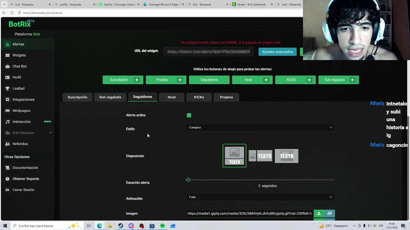Image resolution: width=410 pixels, height=230 pixels.
Task: Open the Widgets sidebar icon
Action: pos(7,55)
